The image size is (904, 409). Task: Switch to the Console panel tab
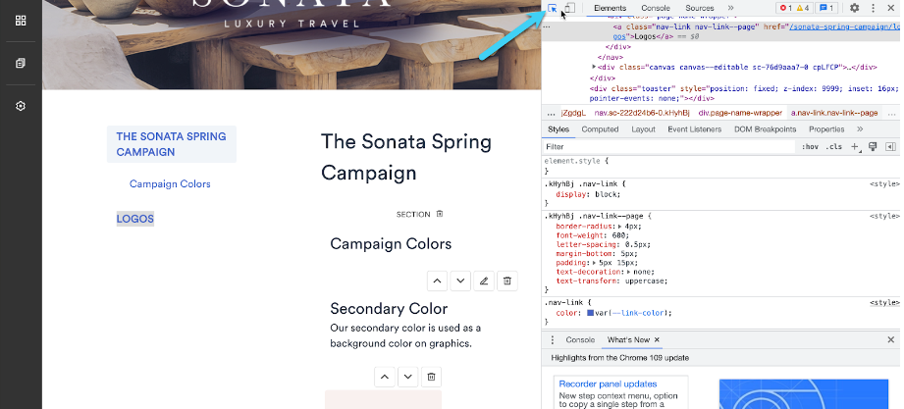pos(656,8)
